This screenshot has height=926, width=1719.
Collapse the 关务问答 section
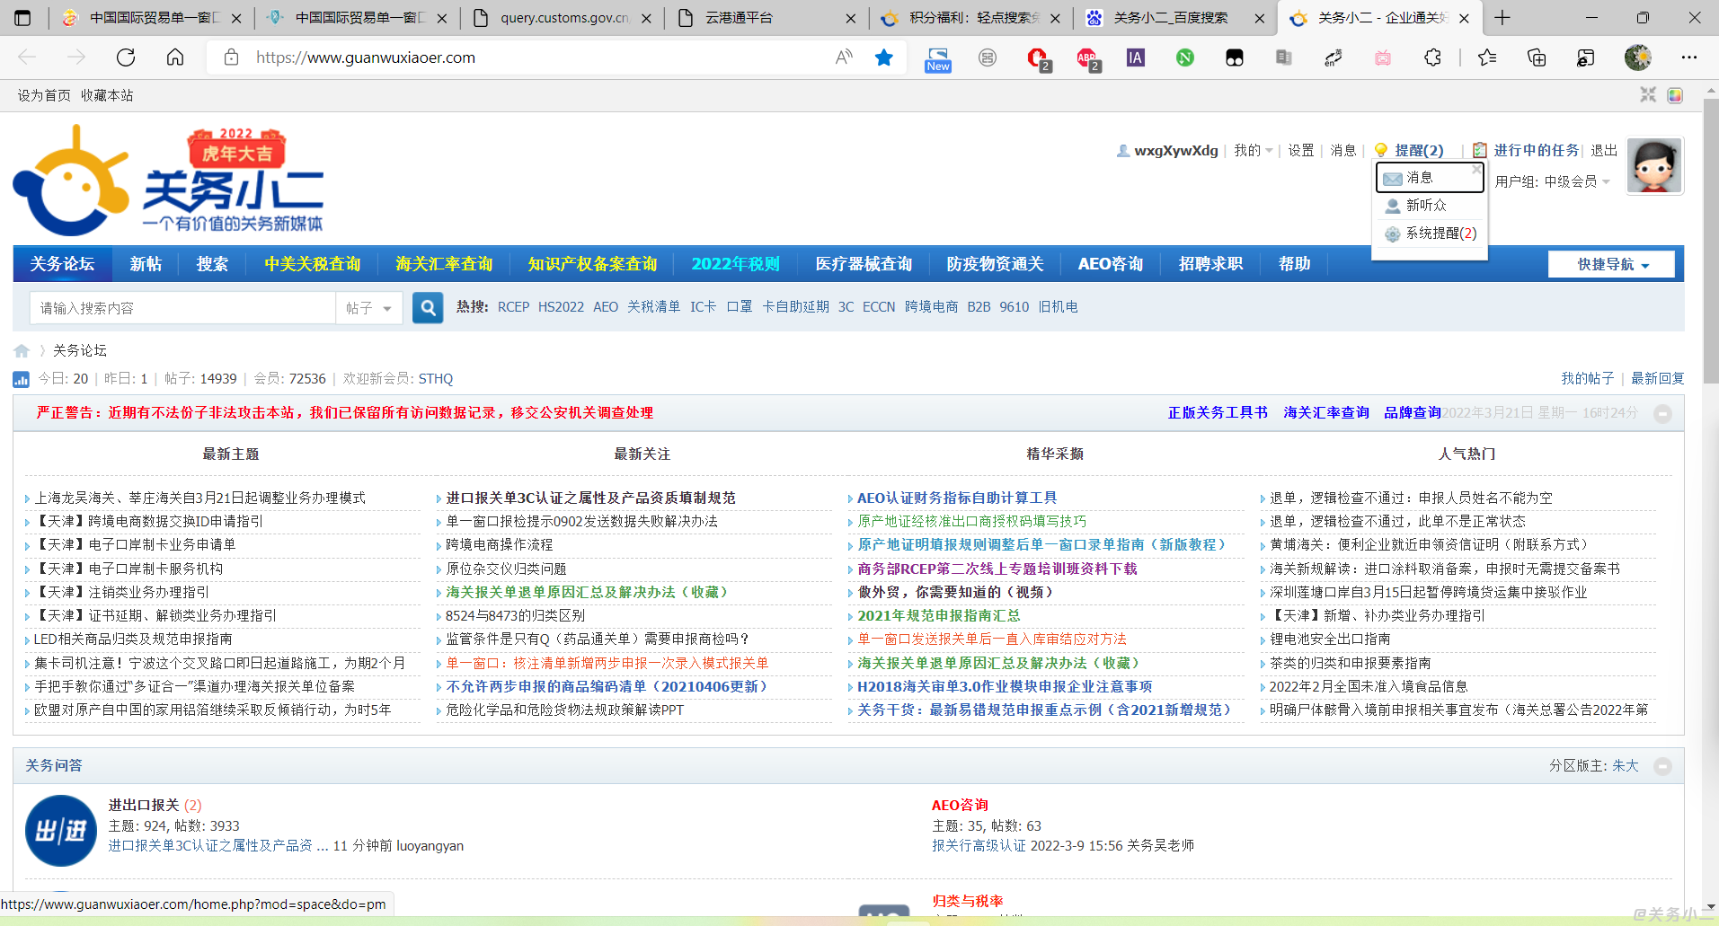1662,766
